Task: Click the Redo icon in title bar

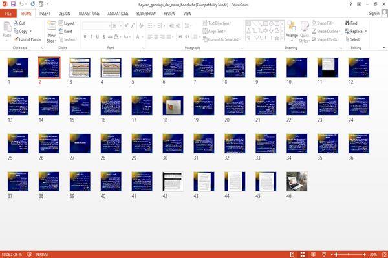Action: click(33, 4)
